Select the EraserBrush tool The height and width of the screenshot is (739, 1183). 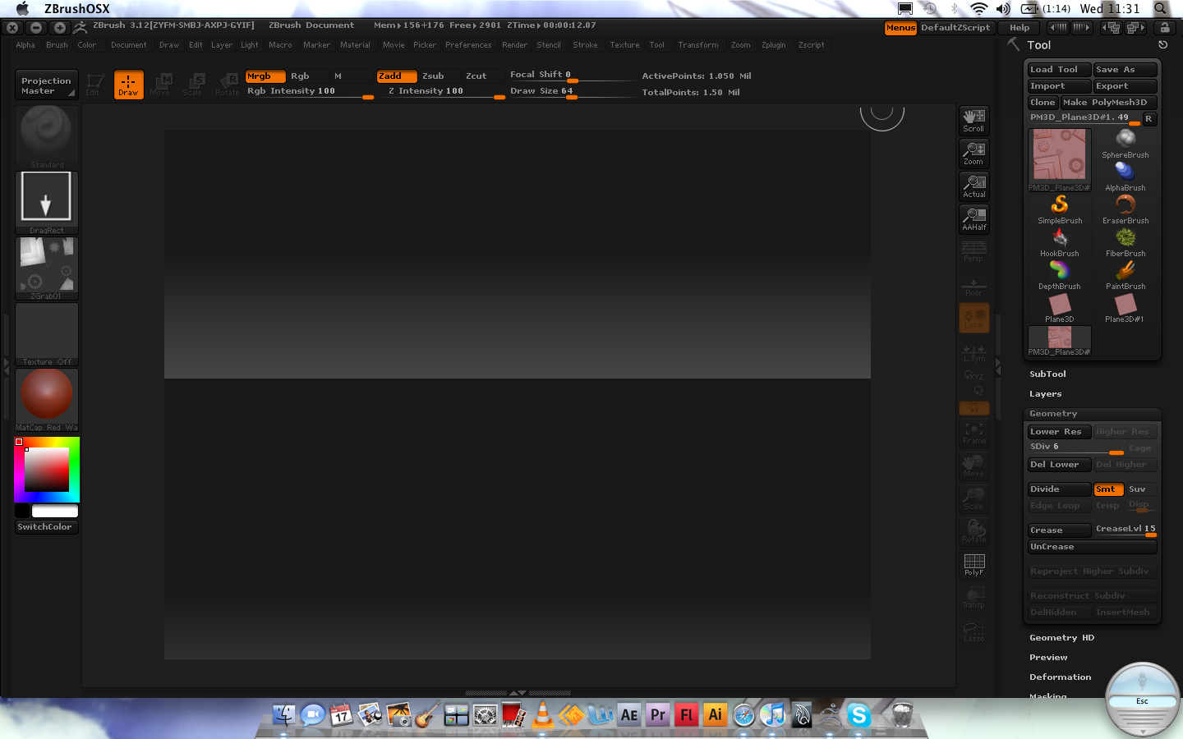point(1125,210)
